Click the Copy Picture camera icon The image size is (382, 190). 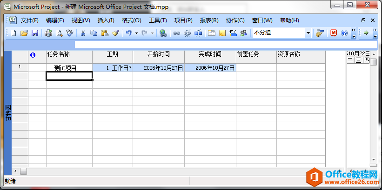coord(320,33)
